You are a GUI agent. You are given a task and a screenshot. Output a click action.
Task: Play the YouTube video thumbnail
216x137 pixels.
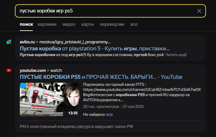50,99
